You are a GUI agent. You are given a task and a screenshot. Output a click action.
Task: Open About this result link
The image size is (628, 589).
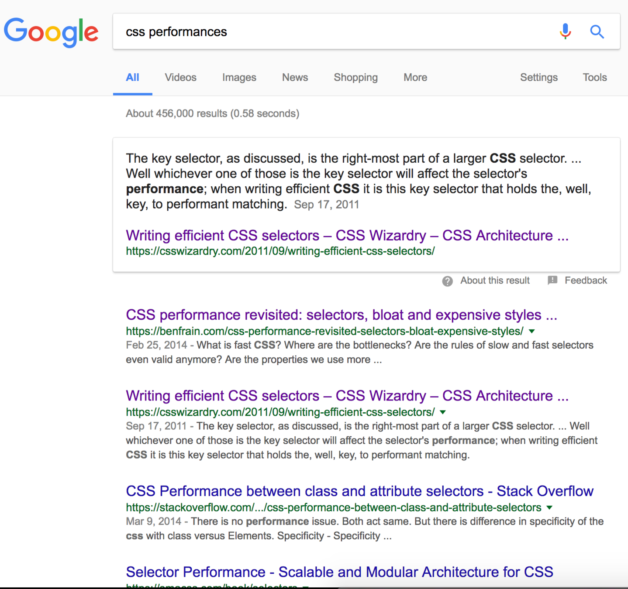[x=495, y=281]
